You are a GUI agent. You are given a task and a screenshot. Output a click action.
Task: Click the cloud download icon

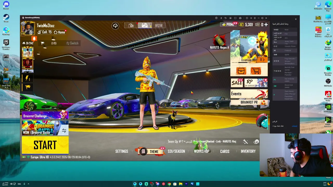click(x=115, y=25)
